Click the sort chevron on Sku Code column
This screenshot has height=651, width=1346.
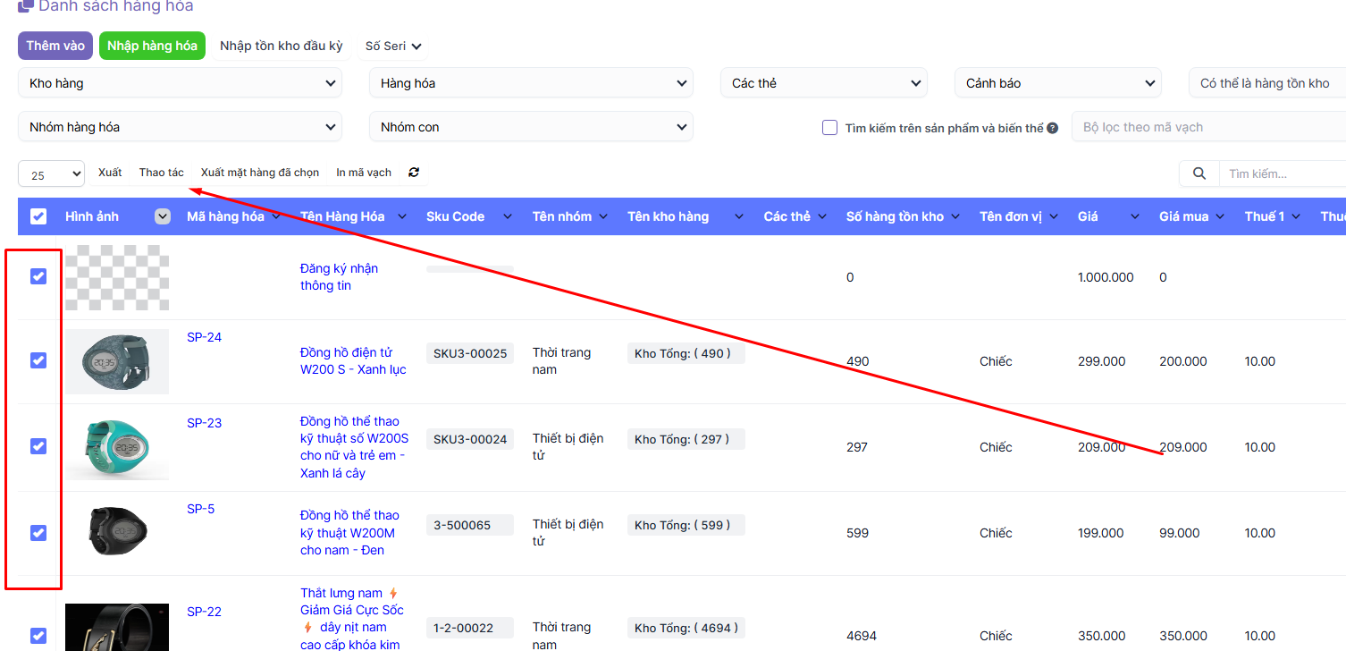coord(508,217)
